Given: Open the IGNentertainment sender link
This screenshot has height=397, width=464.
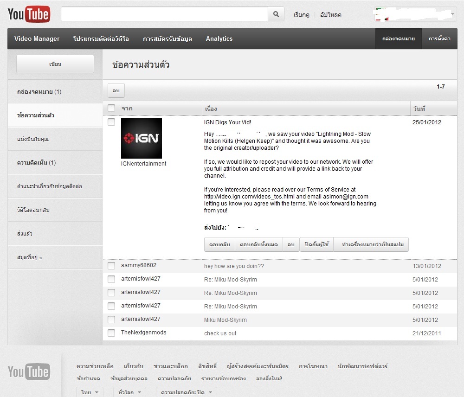Looking at the screenshot, I should [143, 164].
